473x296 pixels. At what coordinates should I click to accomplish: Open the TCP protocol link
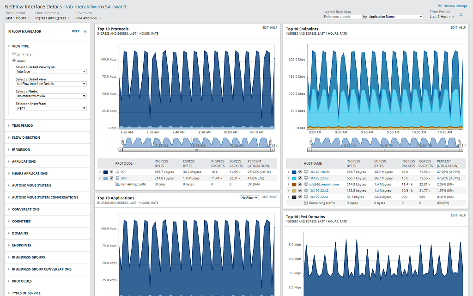click(x=123, y=172)
